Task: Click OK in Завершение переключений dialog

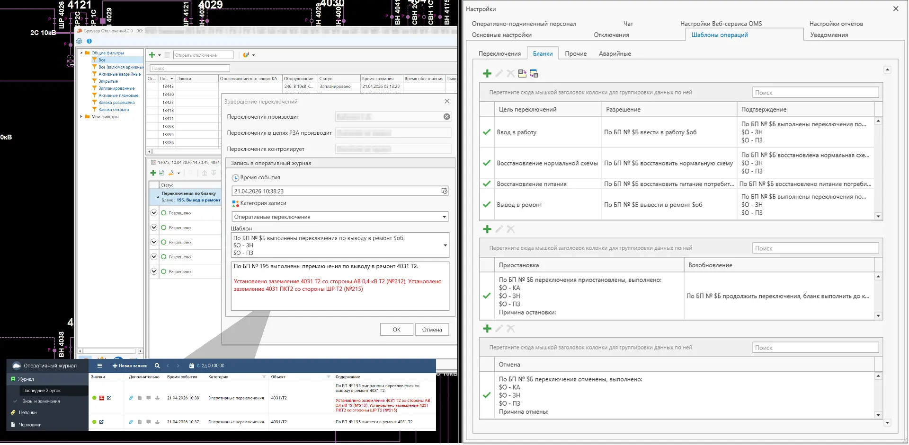Action: tap(396, 330)
